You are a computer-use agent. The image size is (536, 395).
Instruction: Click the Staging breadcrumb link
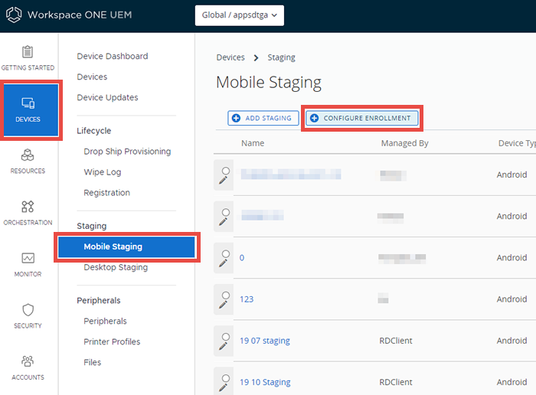281,57
